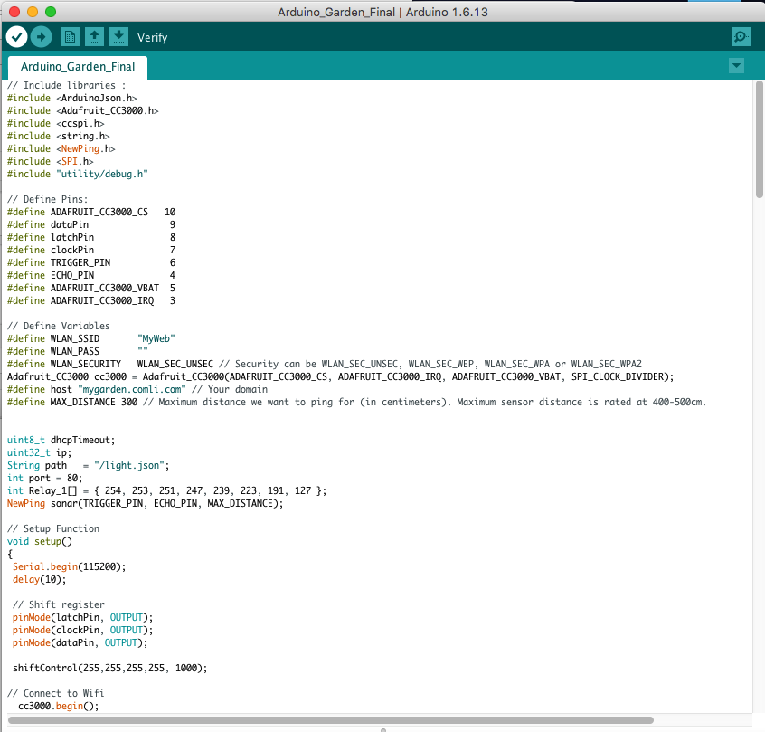Click the '#define dataPin' line
The width and height of the screenshot is (765, 732).
91,225
